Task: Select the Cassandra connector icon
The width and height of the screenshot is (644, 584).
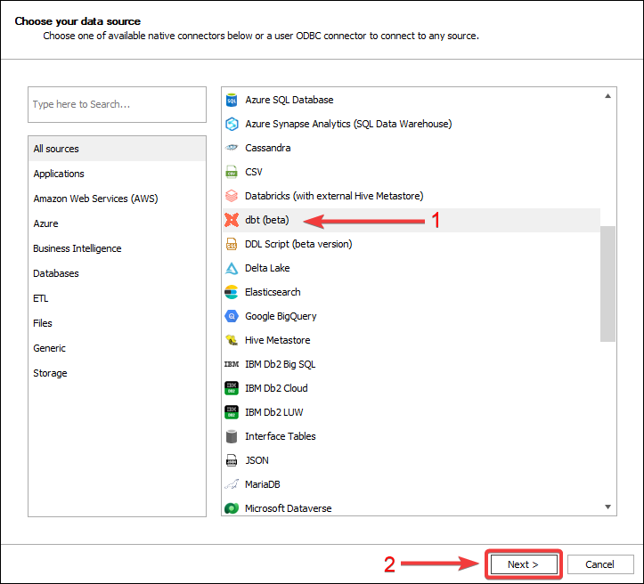Action: tap(232, 148)
